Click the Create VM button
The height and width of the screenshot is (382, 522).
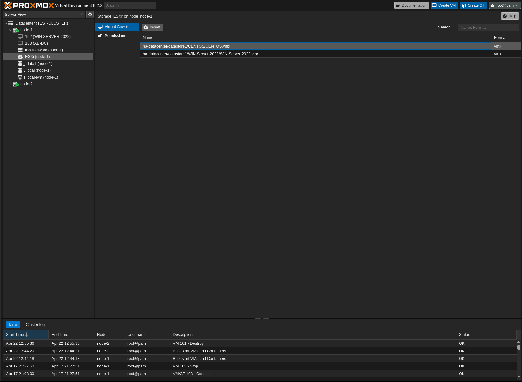click(x=444, y=5)
